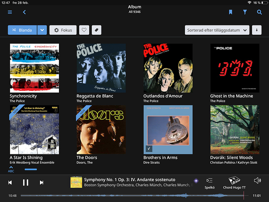Click The Police artist under Synchronicity
The height and width of the screenshot is (202, 269).
(17, 101)
